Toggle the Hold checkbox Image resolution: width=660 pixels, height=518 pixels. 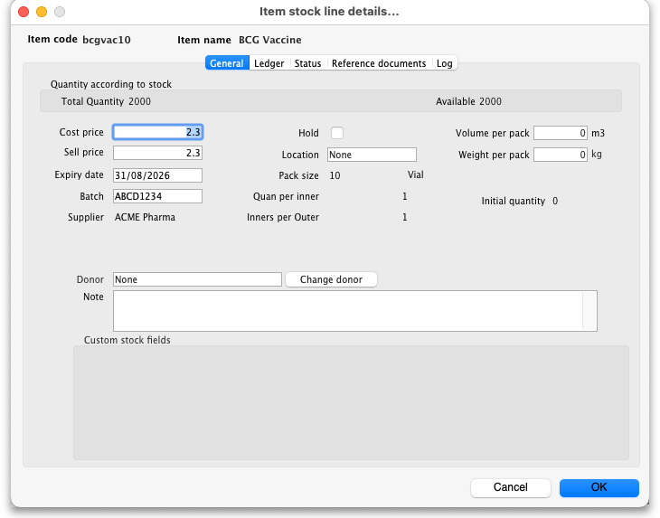point(337,133)
